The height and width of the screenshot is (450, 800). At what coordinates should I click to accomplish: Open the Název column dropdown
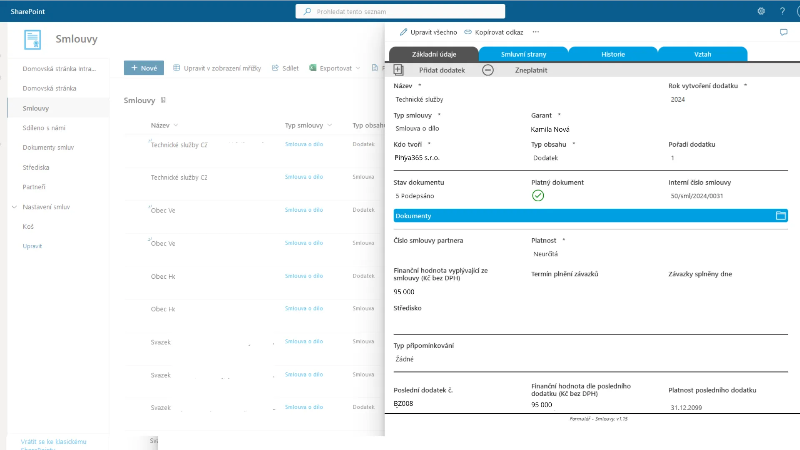pos(176,125)
